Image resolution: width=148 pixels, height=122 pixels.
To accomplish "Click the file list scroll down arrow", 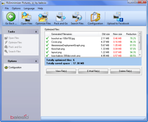I will point(140,55).
